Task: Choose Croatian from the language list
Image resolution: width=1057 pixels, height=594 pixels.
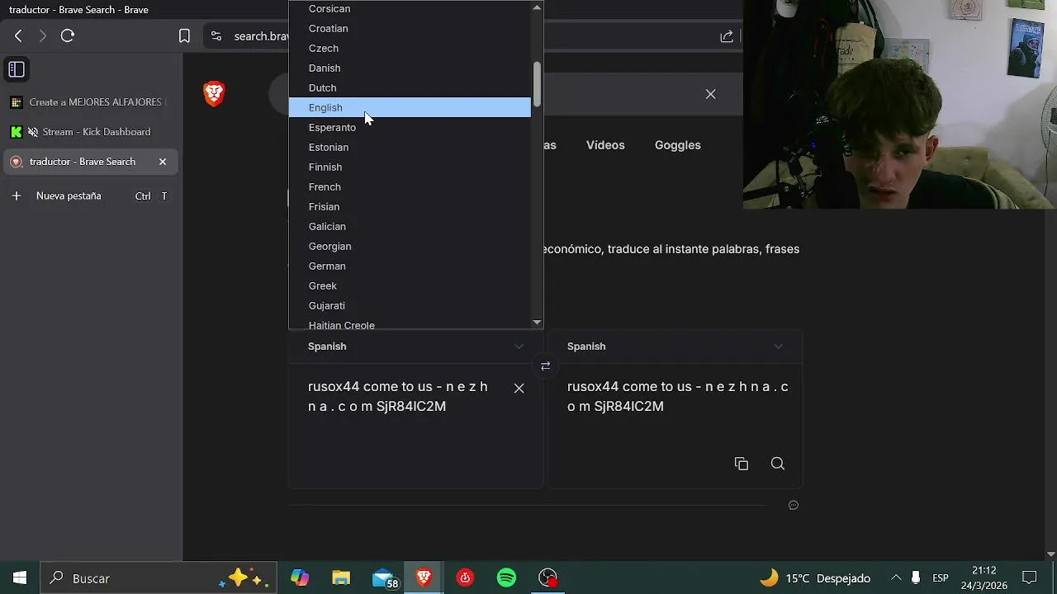Action: pyautogui.click(x=410, y=28)
